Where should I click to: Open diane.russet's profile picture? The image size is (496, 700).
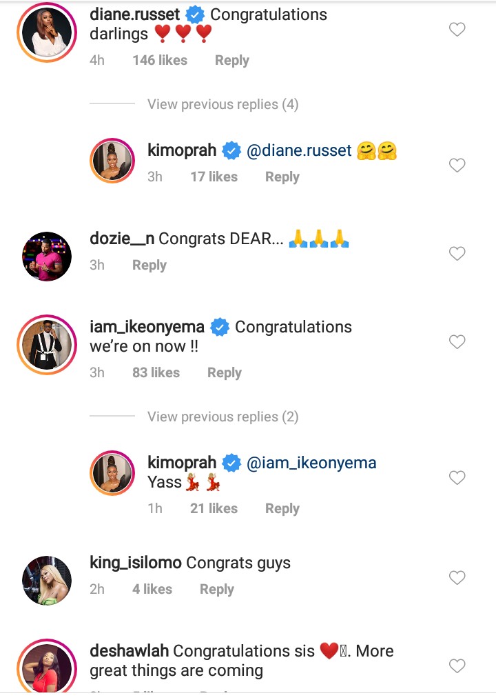pyautogui.click(x=47, y=30)
